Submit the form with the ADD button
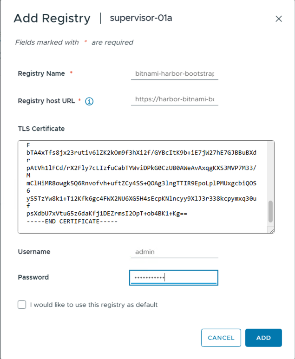This screenshot has width=295, height=359. pyautogui.click(x=263, y=338)
